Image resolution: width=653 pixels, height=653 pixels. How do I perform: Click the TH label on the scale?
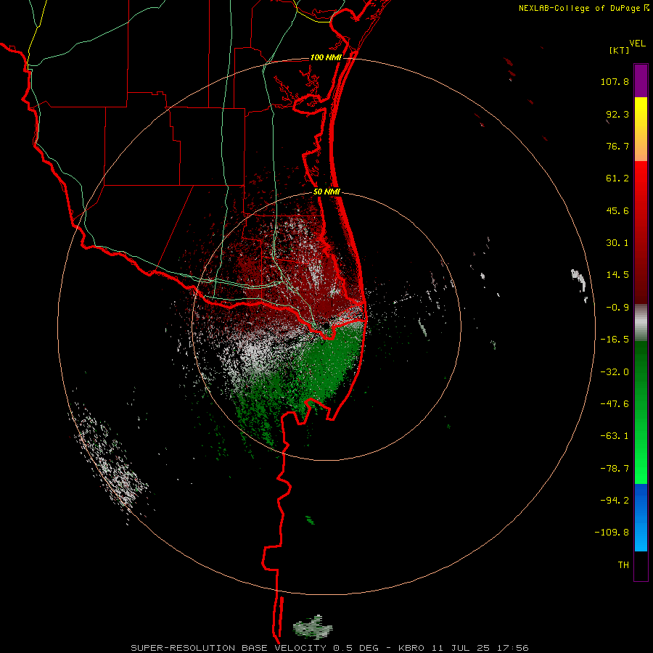pyautogui.click(x=623, y=565)
